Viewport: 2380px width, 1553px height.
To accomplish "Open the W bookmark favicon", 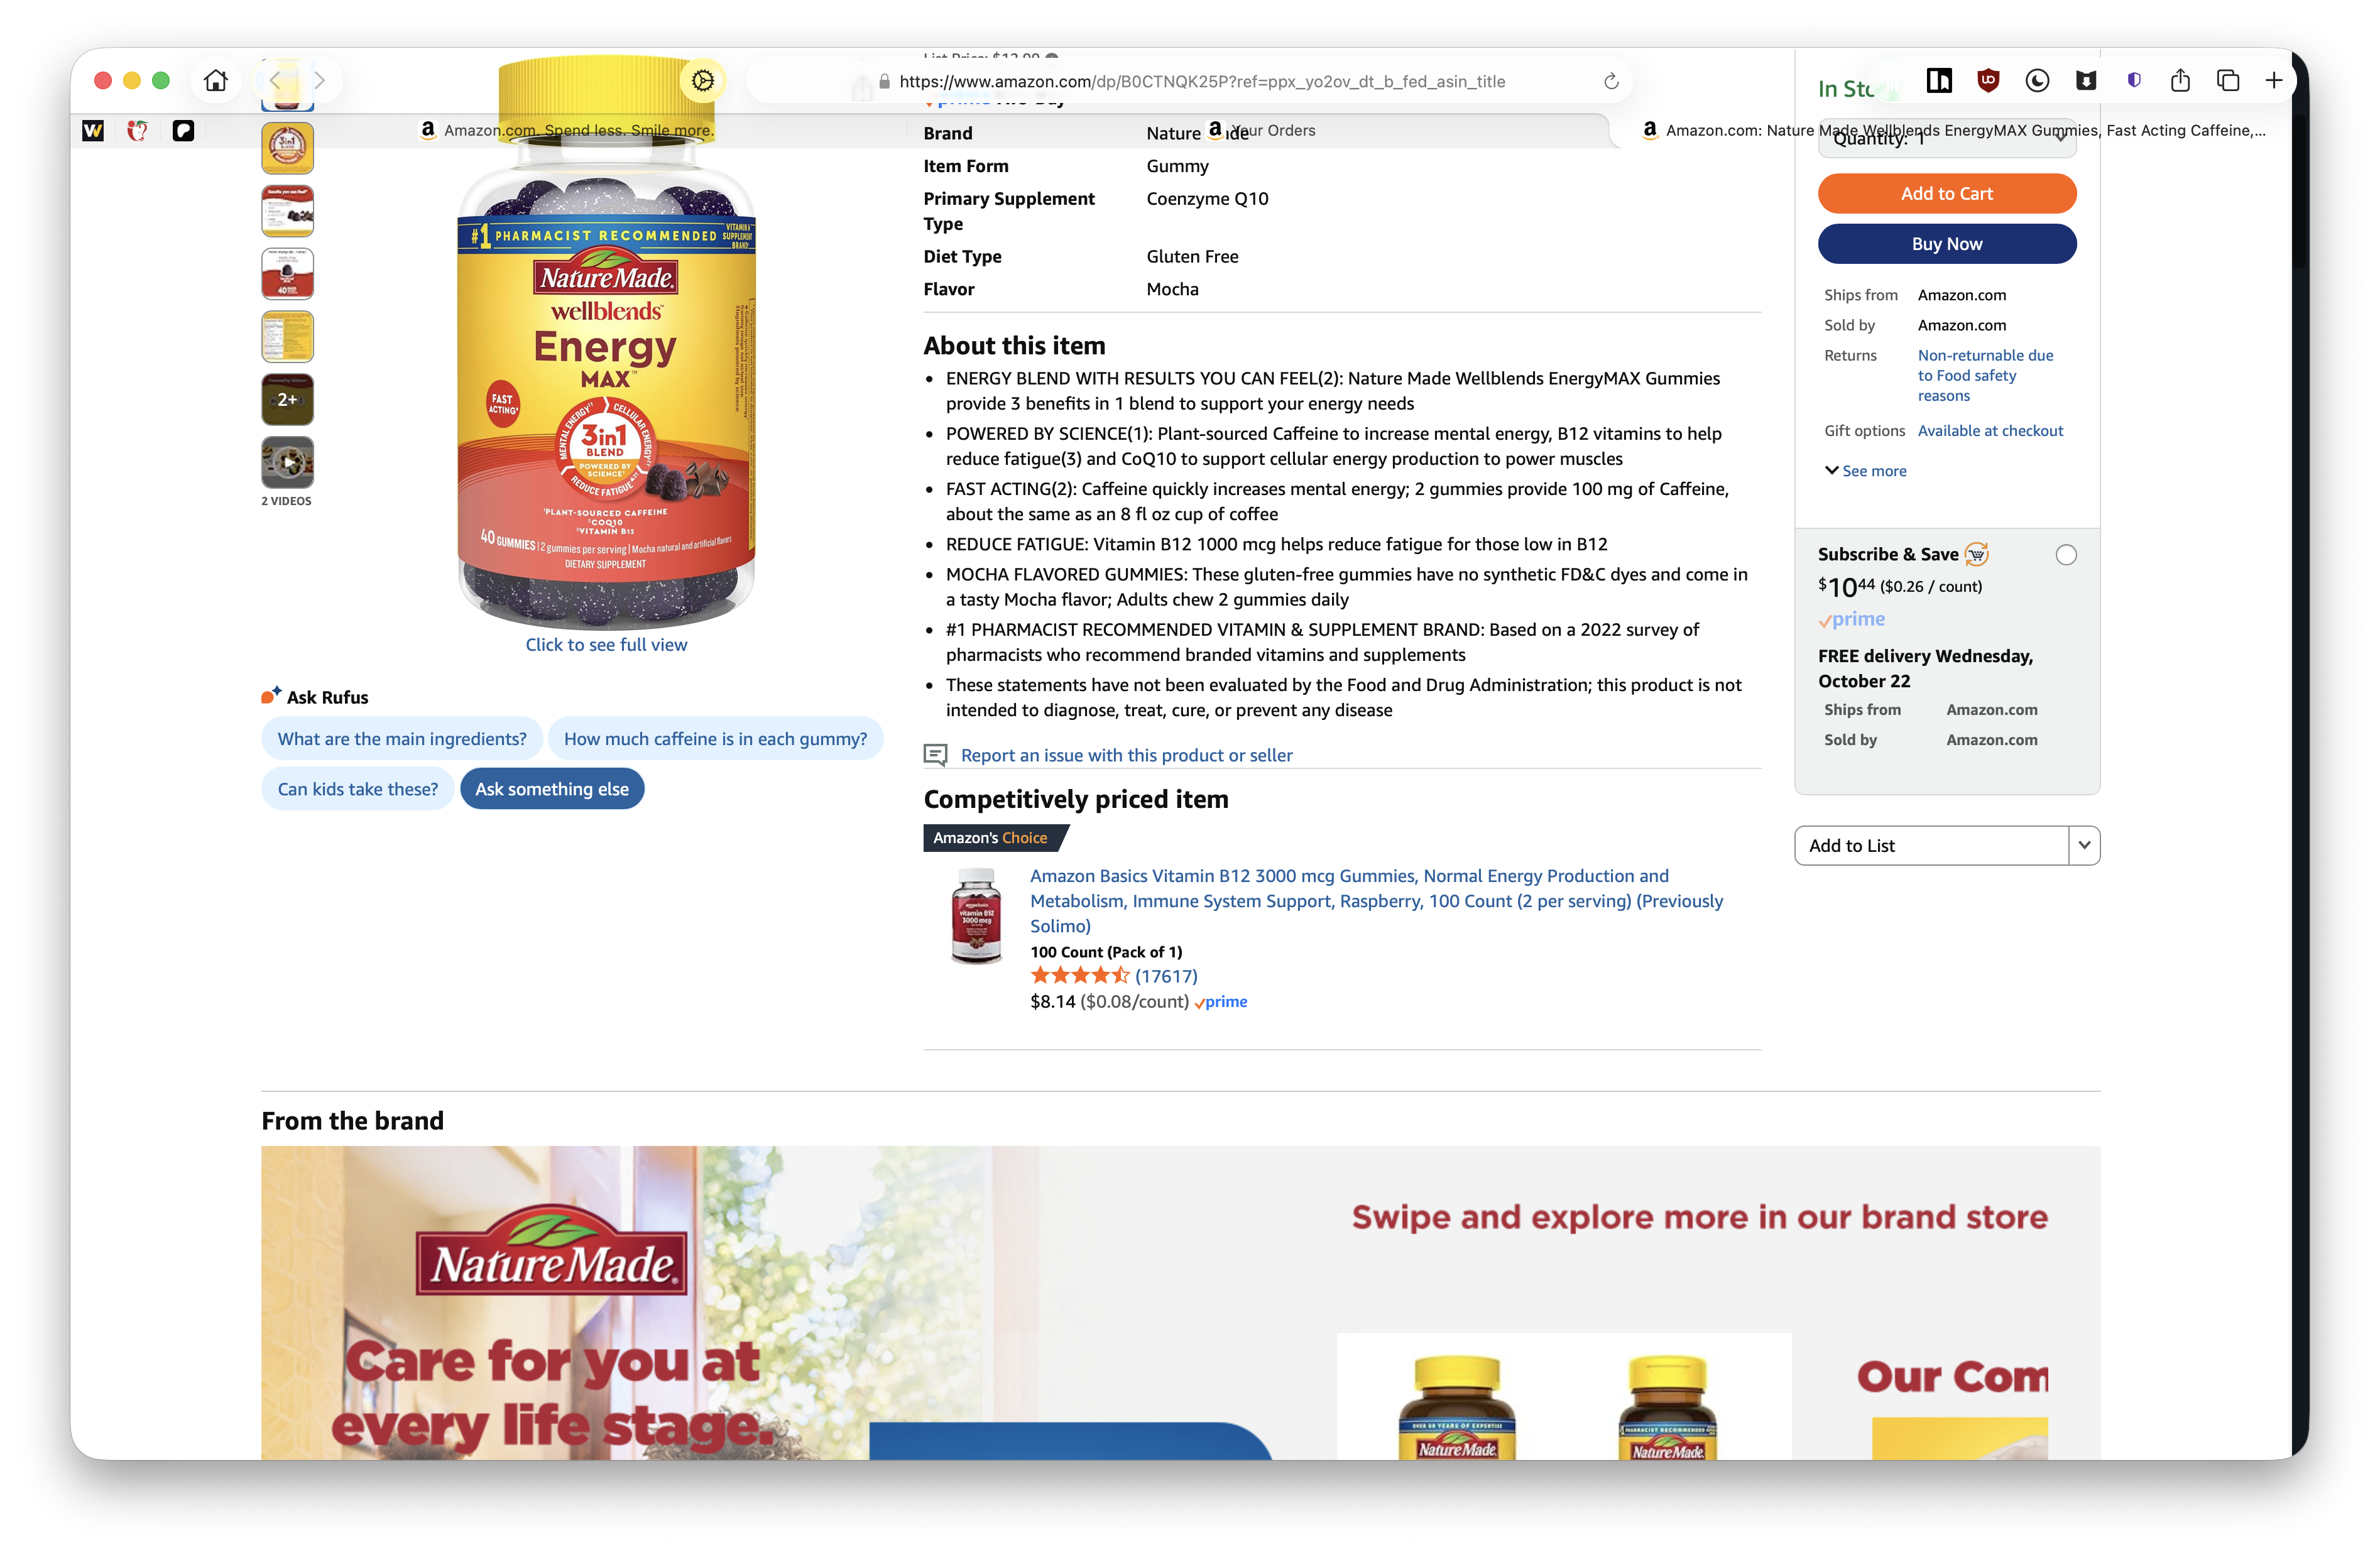I will click(x=93, y=130).
